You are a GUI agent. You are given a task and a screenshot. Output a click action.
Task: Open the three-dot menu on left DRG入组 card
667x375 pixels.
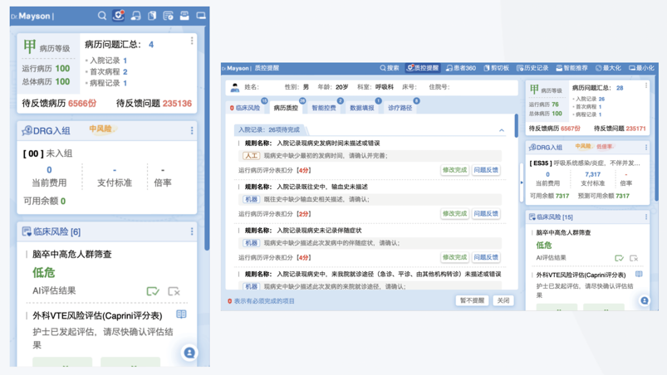coord(192,130)
